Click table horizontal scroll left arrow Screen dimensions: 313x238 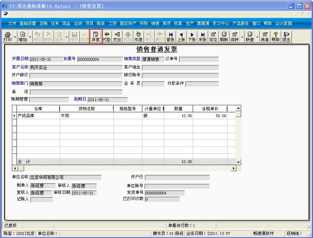click(15, 168)
